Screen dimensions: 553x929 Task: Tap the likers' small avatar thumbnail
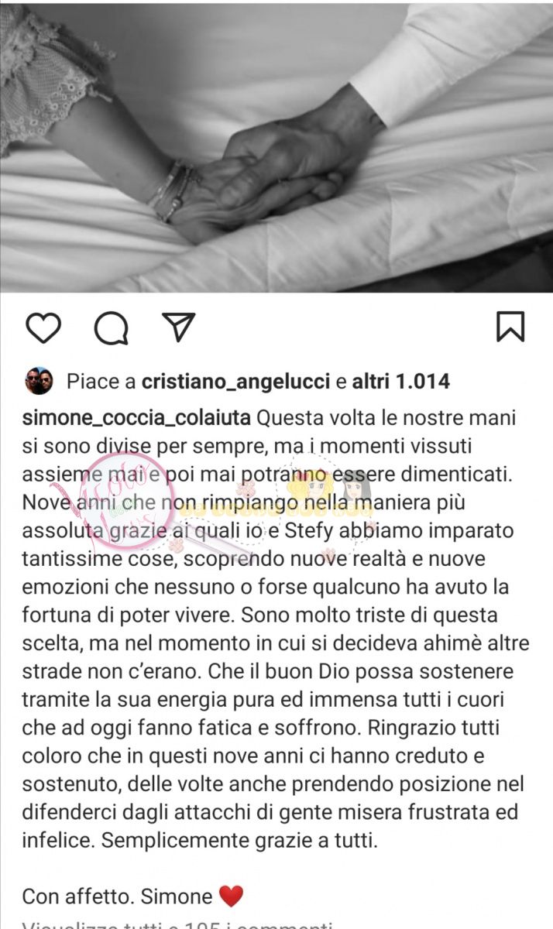point(38,381)
